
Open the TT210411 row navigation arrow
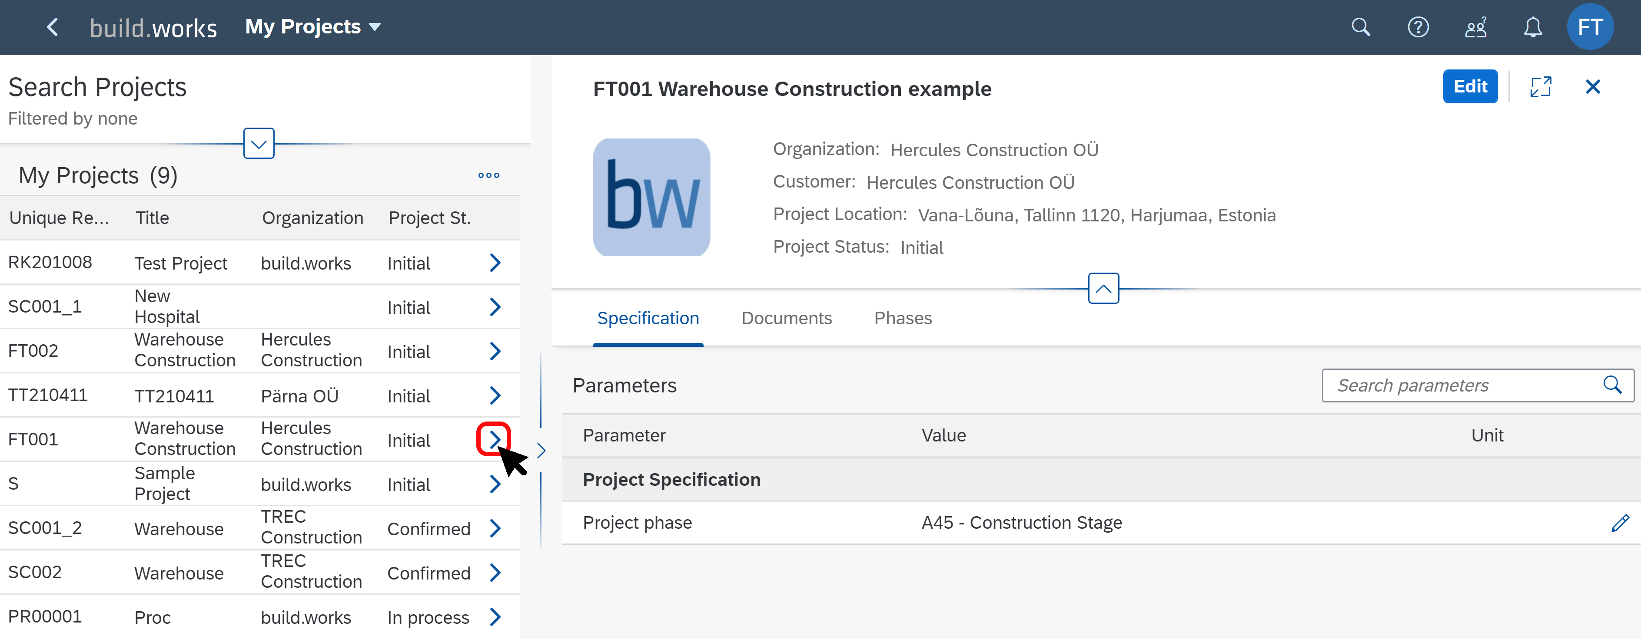click(495, 395)
